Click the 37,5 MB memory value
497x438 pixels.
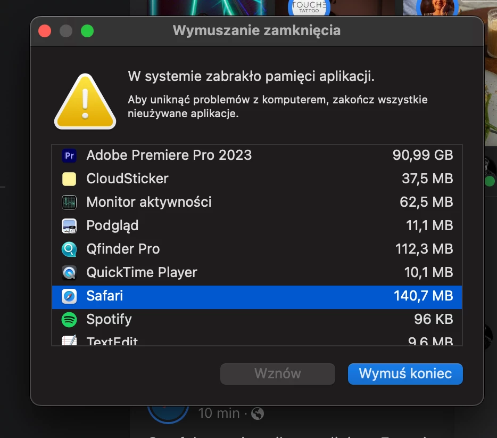click(x=428, y=179)
